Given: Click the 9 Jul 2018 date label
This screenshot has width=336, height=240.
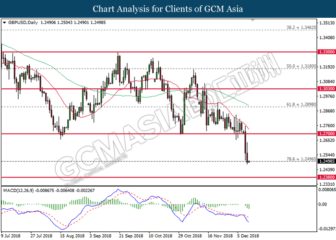Looking at the screenshot, I should (11, 236).
